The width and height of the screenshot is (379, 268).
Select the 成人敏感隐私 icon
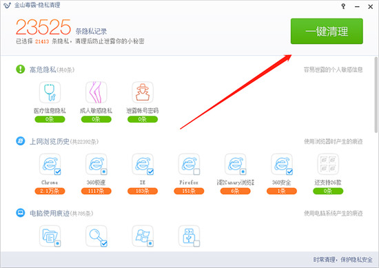point(96,92)
